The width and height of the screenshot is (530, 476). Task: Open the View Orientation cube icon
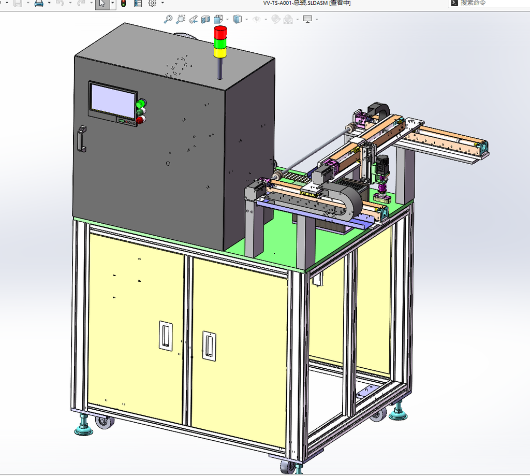[x=218, y=19]
